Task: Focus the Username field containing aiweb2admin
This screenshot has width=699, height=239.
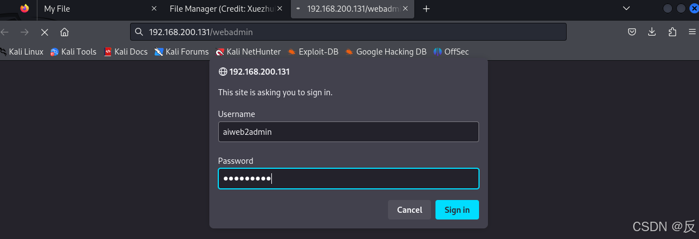Action: pos(348,132)
